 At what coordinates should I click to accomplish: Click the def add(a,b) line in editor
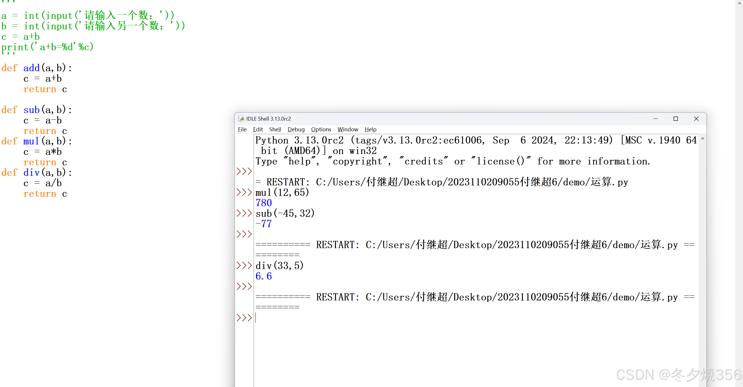click(37, 68)
